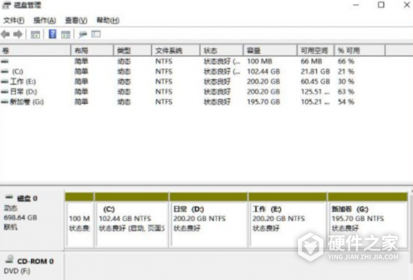Image resolution: width=413 pixels, height=280 pixels.
Task: Click the volume icon beside 新加卷 (G:)
Action: 5,102
